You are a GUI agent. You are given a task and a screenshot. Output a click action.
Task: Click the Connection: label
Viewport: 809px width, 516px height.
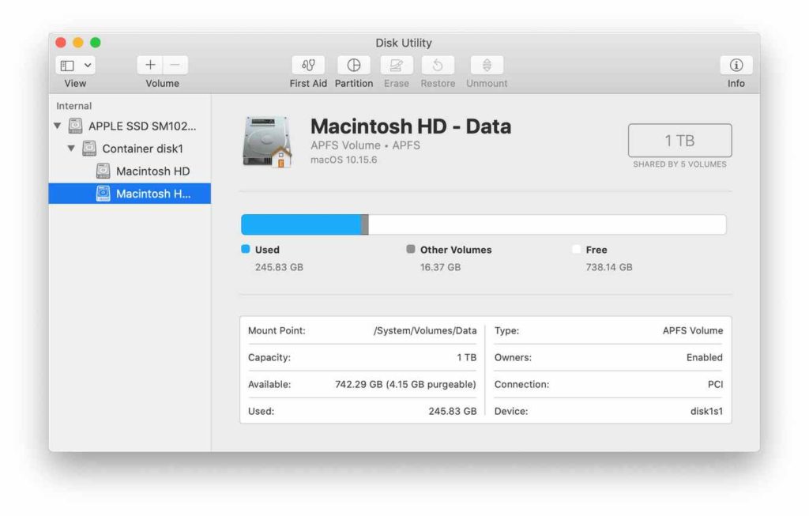tap(521, 384)
